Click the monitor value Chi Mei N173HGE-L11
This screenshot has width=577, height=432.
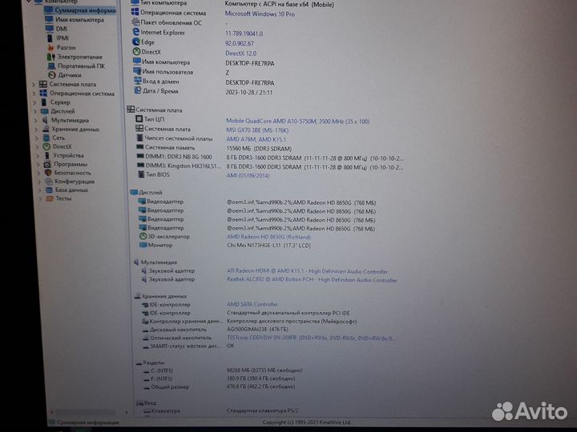click(268, 246)
